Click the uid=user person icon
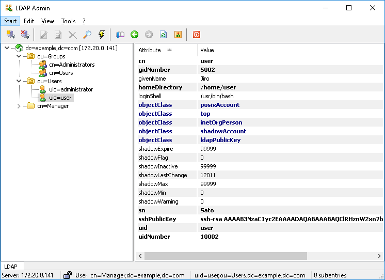This screenshot has height=280, width=385. 43,98
